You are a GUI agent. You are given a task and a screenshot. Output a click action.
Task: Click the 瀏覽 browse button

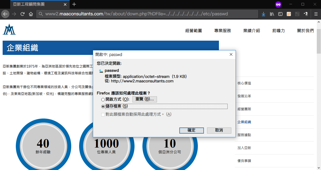[145, 99]
